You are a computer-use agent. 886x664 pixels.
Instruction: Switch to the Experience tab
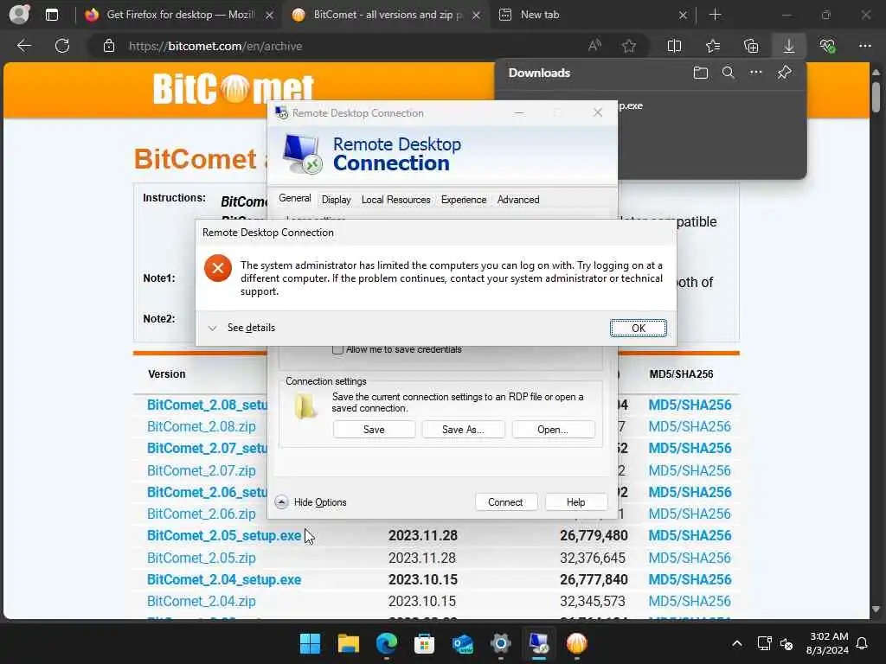[x=464, y=200]
